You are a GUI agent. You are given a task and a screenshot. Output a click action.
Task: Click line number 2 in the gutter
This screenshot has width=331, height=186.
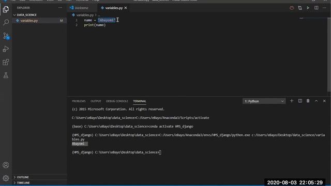(77, 25)
